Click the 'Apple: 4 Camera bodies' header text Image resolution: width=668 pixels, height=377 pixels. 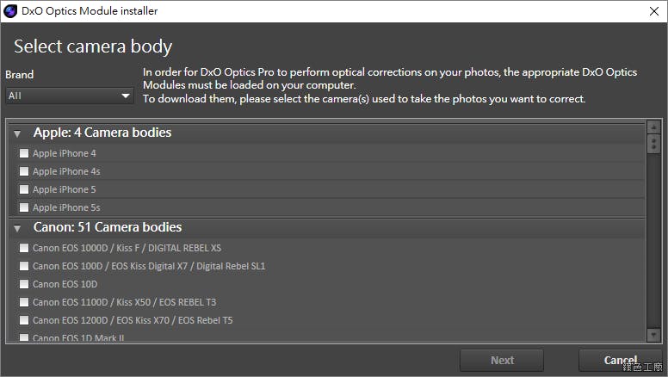click(102, 133)
